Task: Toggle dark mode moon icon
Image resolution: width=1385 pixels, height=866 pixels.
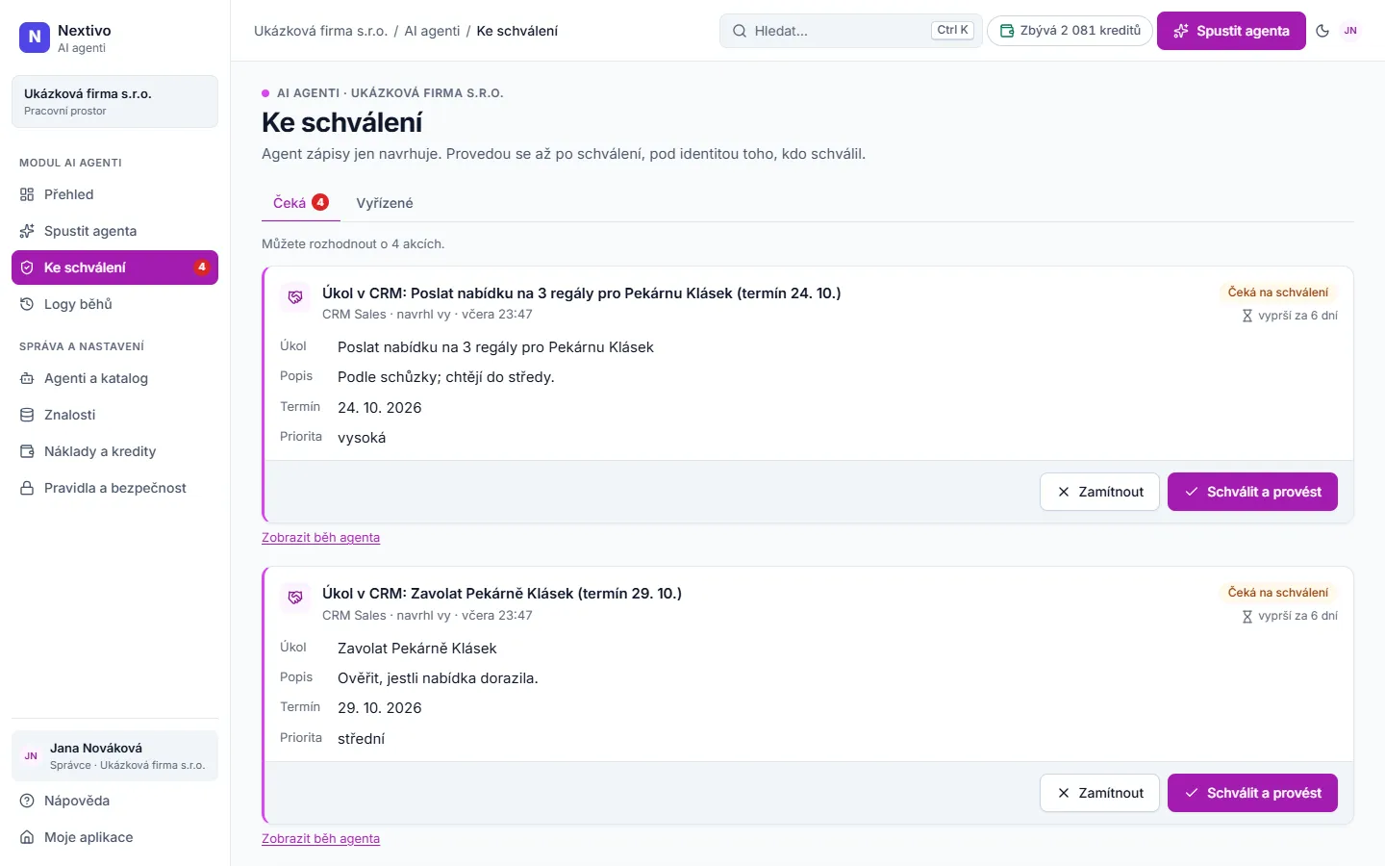Action: click(x=1322, y=31)
